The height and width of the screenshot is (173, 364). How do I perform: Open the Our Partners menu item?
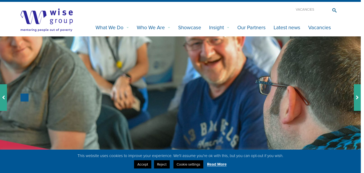tap(251, 28)
